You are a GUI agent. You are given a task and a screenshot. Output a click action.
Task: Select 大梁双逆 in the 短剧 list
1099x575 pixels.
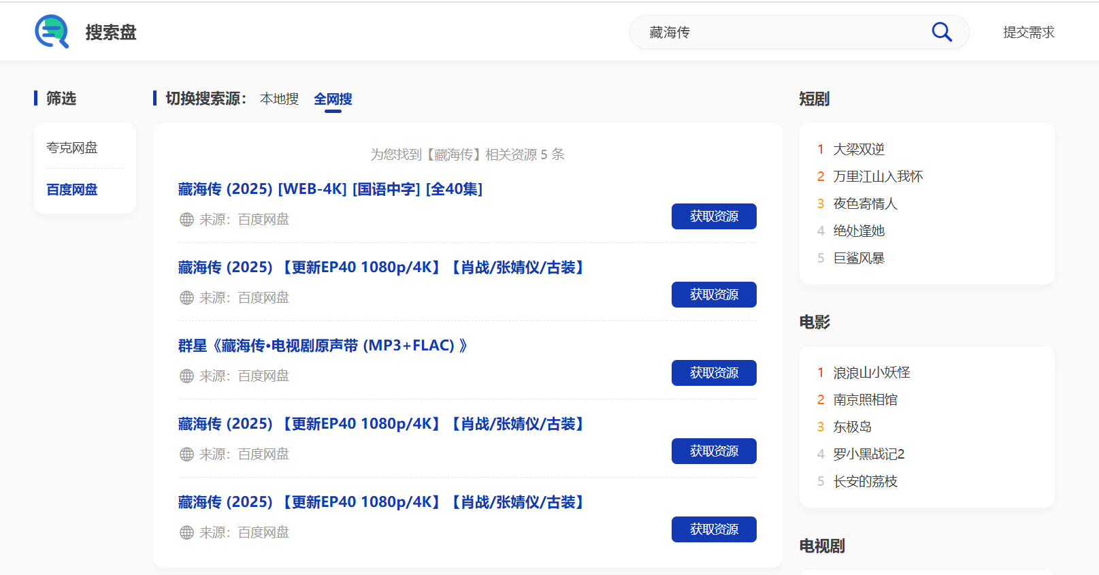click(859, 149)
